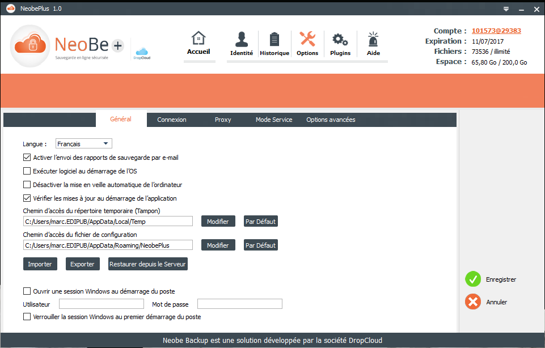Open the Plugins gears icon
Screen dimensions: 545x348
click(x=340, y=39)
